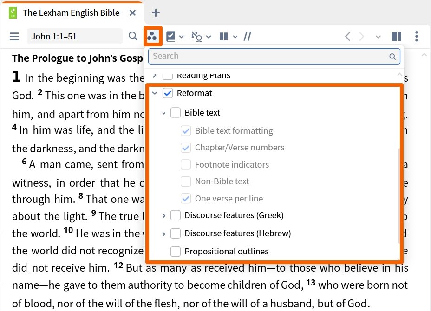Click the Prologue to John's Gospel heading
Image resolution: width=431 pixels, height=311 pixels.
[78, 58]
